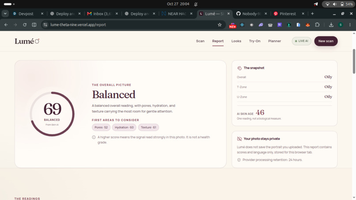The image size is (356, 200).
Task: Click the 69 score progress ring
Action: (x=52, y=114)
